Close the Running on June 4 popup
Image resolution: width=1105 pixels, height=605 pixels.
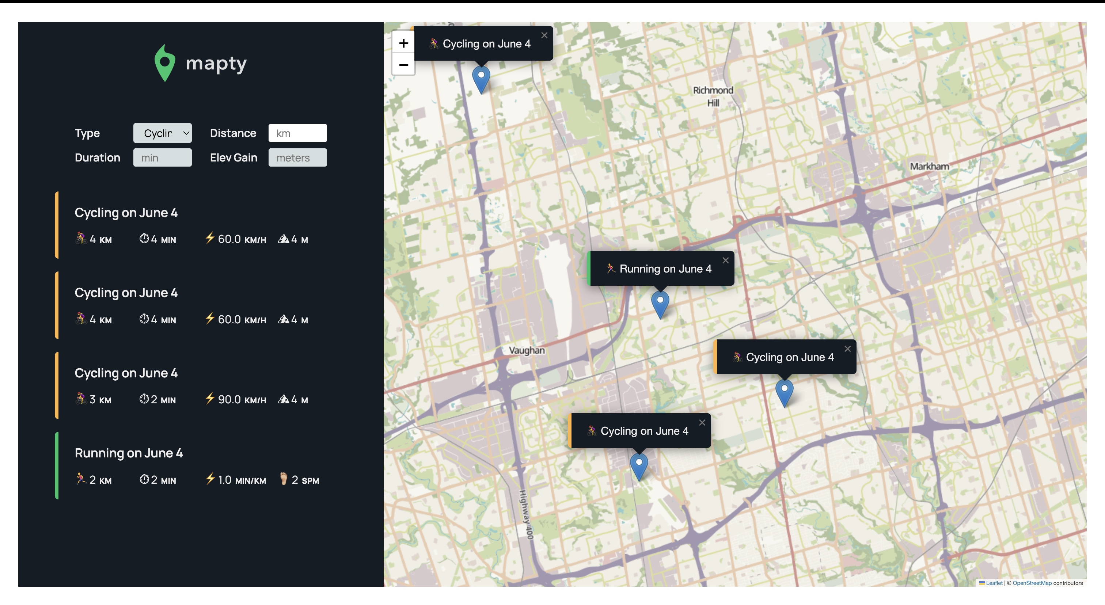pyautogui.click(x=725, y=260)
